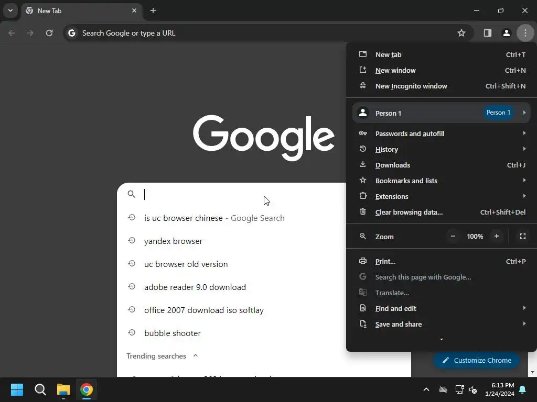
Task: Click the network display tray icon
Action: 459,389
